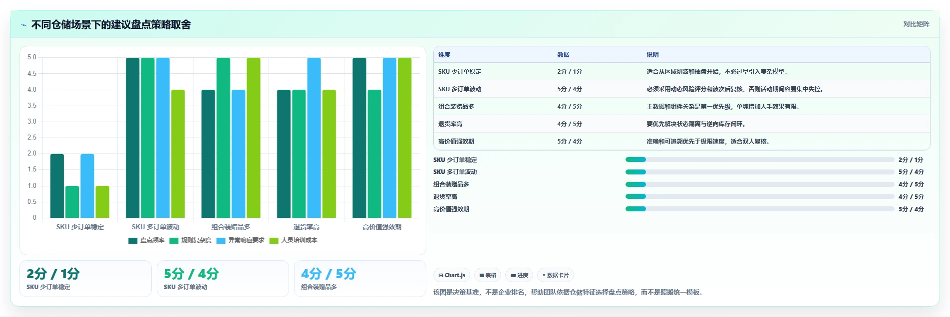The width and height of the screenshot is (950, 317).
Task: Click x-axis label 组合装赠品多
Action: tap(231, 227)
